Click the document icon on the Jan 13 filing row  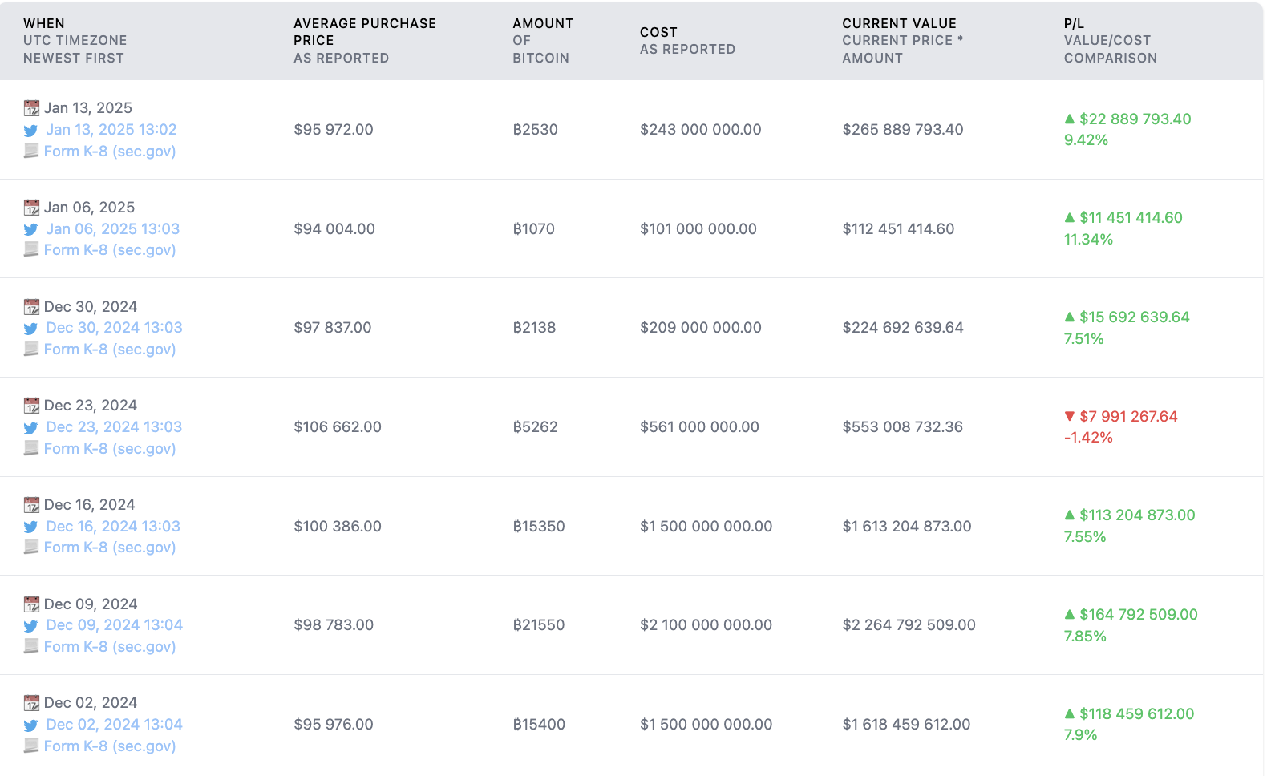tap(30, 151)
